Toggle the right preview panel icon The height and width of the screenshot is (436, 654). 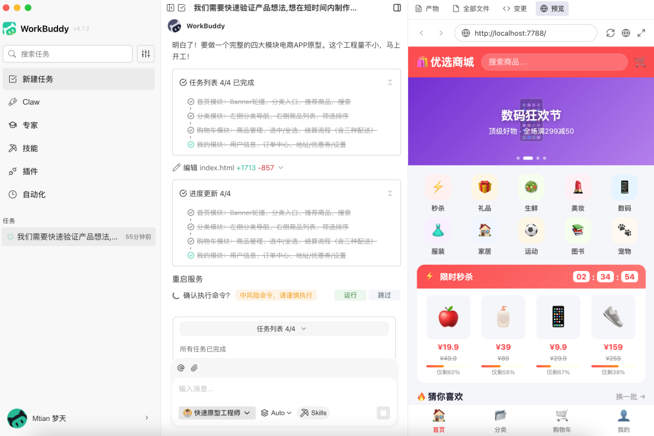pyautogui.click(x=397, y=7)
